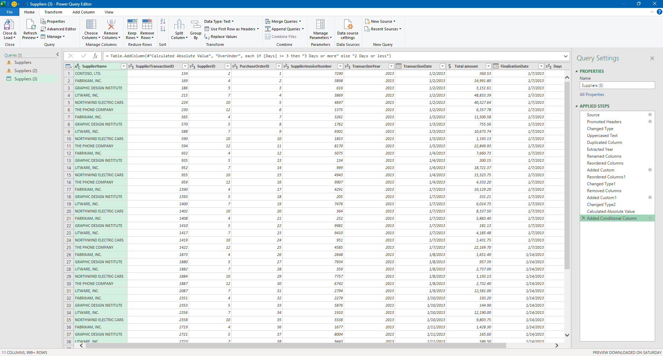The image size is (663, 356).
Task: Click the Keep Rows icon
Action: click(x=132, y=25)
